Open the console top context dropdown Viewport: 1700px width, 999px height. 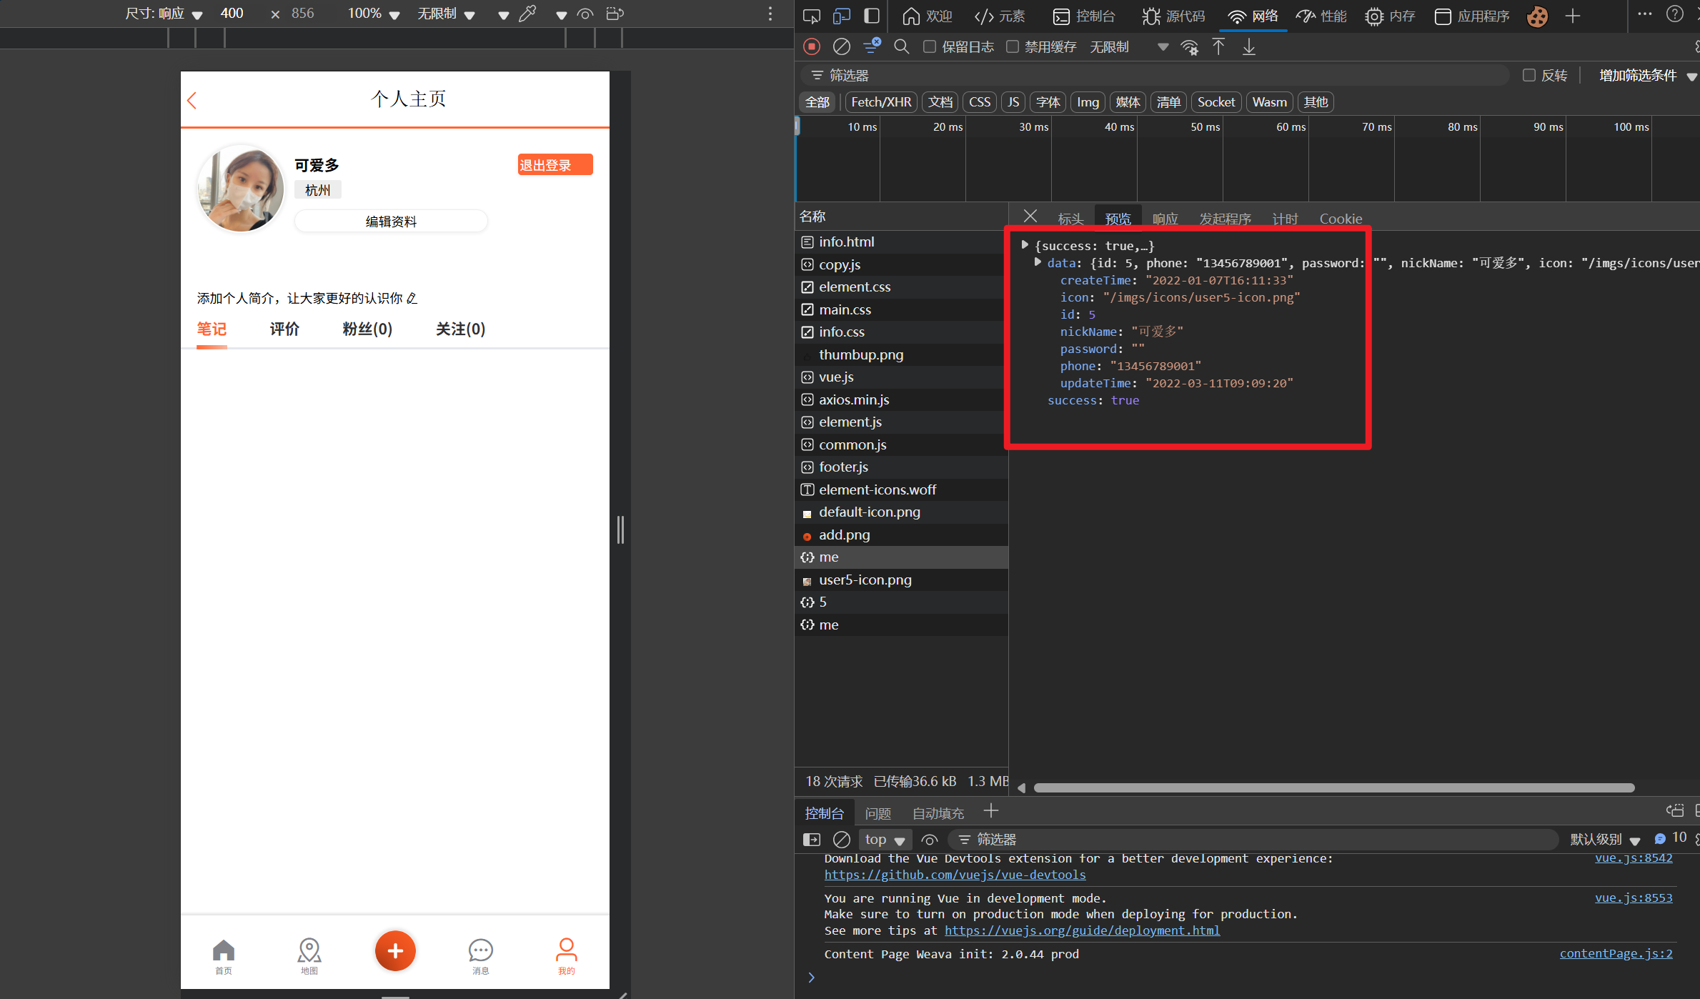(885, 840)
